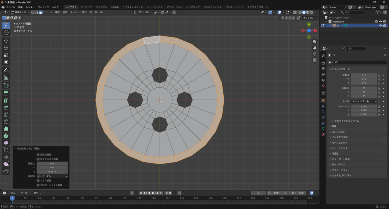Image resolution: width=389 pixels, height=209 pixels.
Task: Enable the 法線を反転 checkbox
Action: pos(38,155)
